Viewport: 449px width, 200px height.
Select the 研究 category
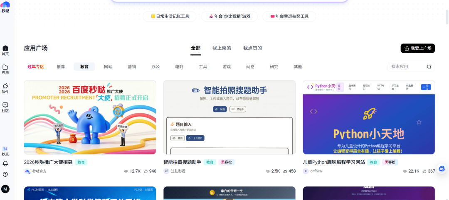coord(274,66)
